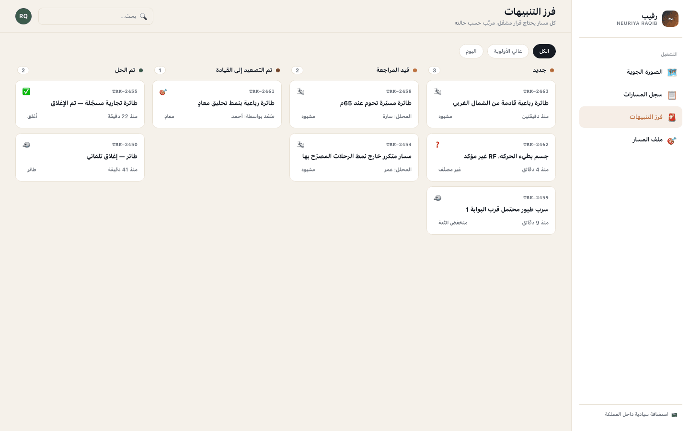
Task: Open طائرة رباعية بنمط تحليق معادٍ card
Action: point(217,104)
